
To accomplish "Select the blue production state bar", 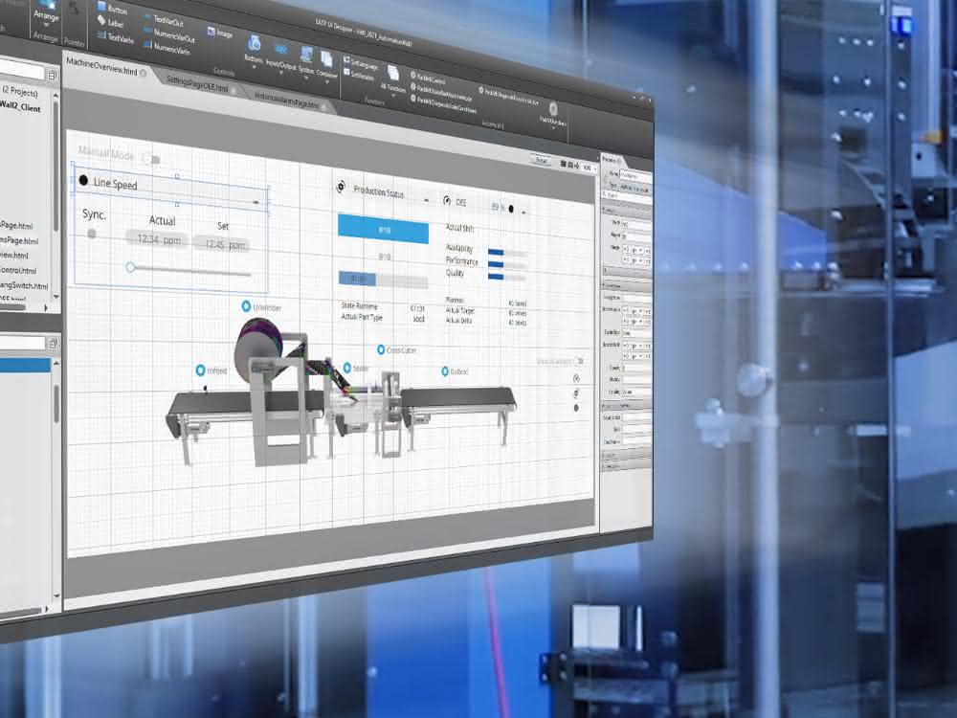I will (384, 230).
